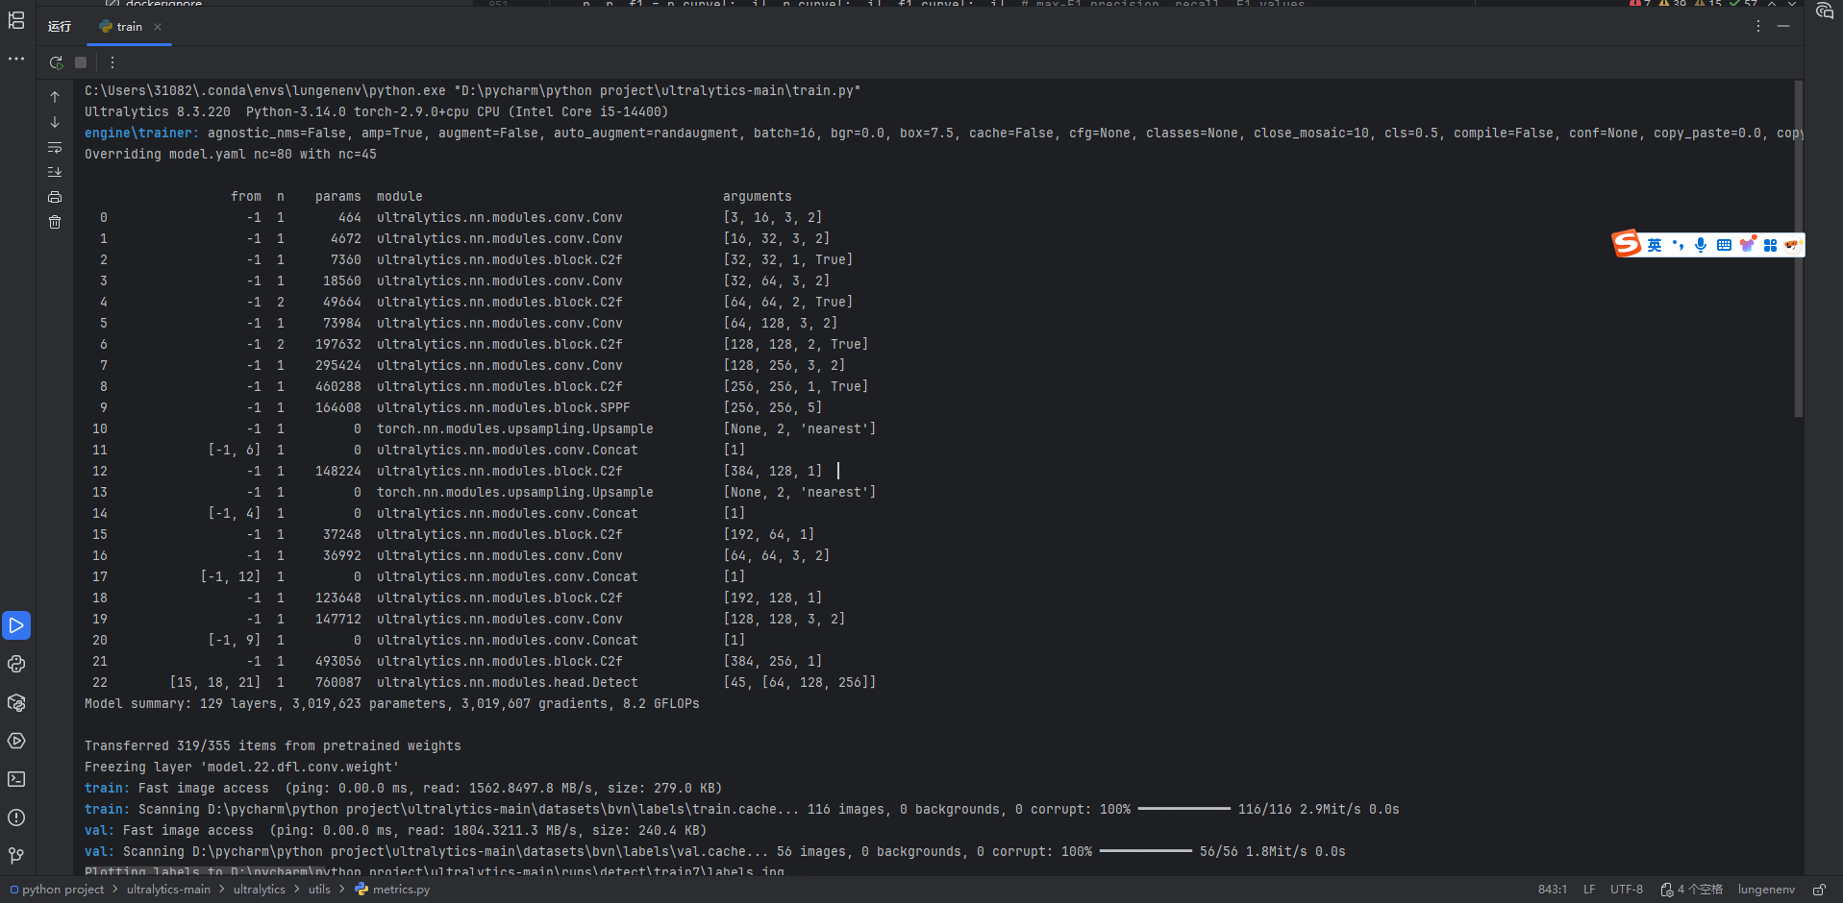Open the Structure tool window icon
1843x903 pixels.
coord(16,20)
